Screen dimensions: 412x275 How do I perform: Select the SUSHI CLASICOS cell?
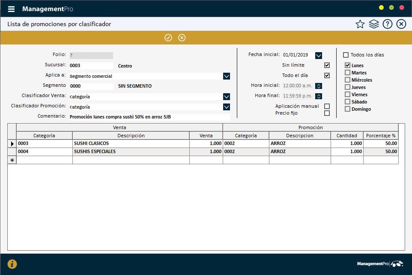click(x=131, y=144)
